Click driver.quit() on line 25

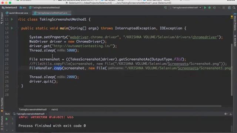pos(43,82)
